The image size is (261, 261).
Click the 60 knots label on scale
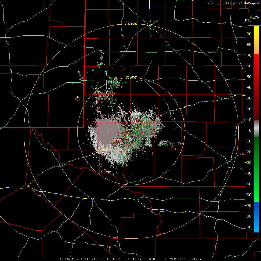coord(249,66)
